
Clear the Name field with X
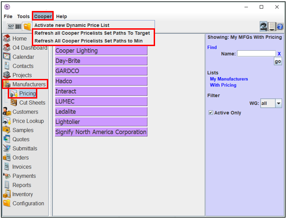tap(279, 54)
